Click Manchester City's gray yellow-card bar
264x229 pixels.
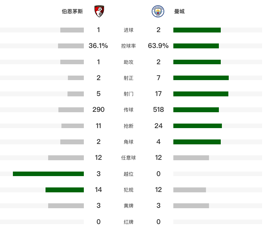pyautogui.click(x=191, y=206)
